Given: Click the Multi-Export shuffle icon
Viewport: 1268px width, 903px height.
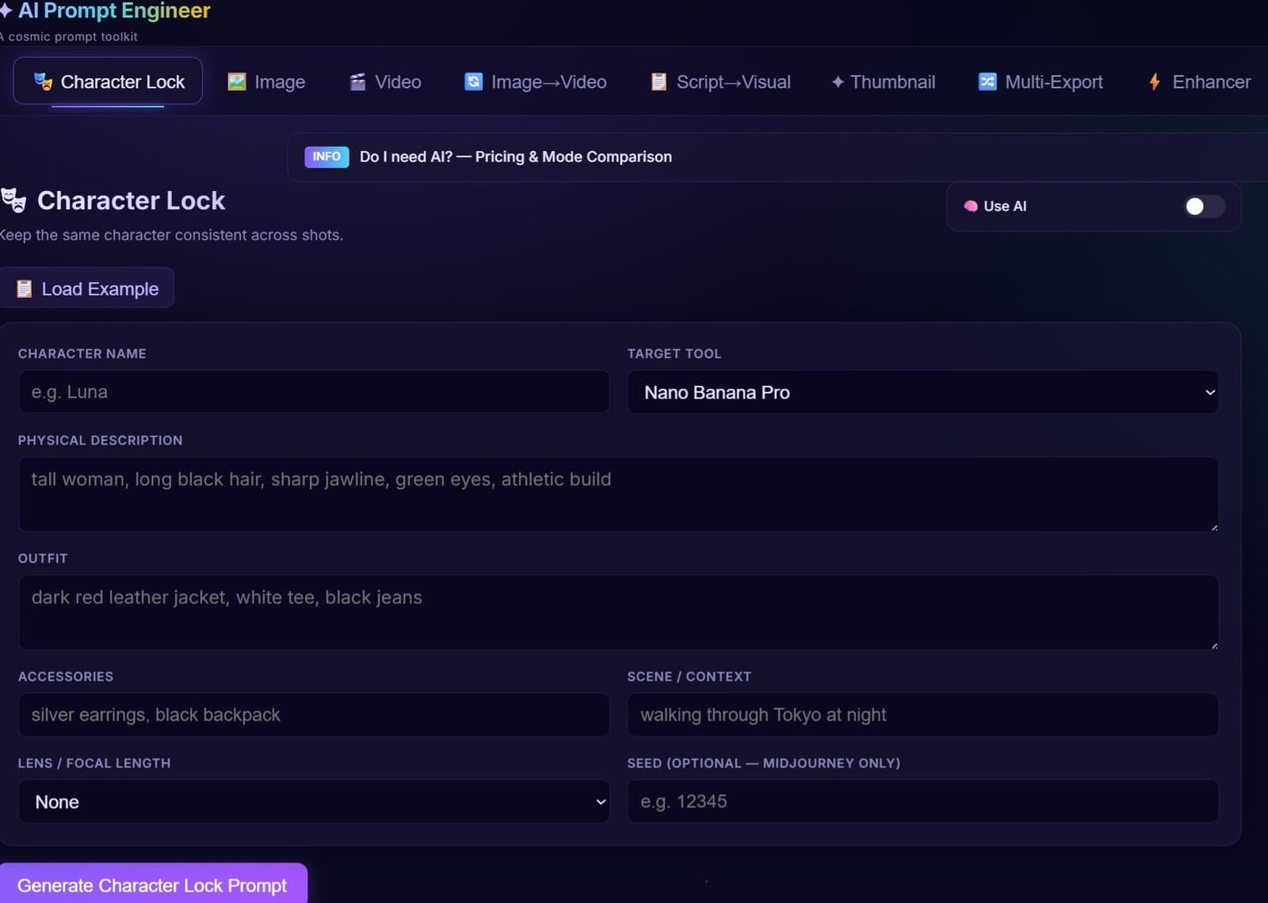Looking at the screenshot, I should pos(986,81).
